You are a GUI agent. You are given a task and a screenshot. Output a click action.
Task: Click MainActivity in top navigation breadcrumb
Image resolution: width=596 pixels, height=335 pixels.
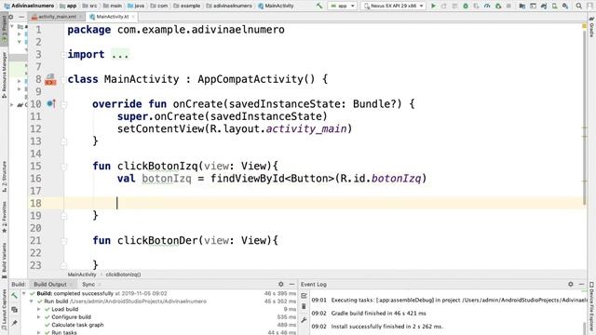click(x=276, y=6)
